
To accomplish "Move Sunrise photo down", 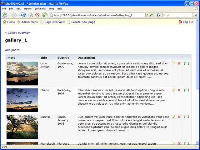I will point(188,117).
